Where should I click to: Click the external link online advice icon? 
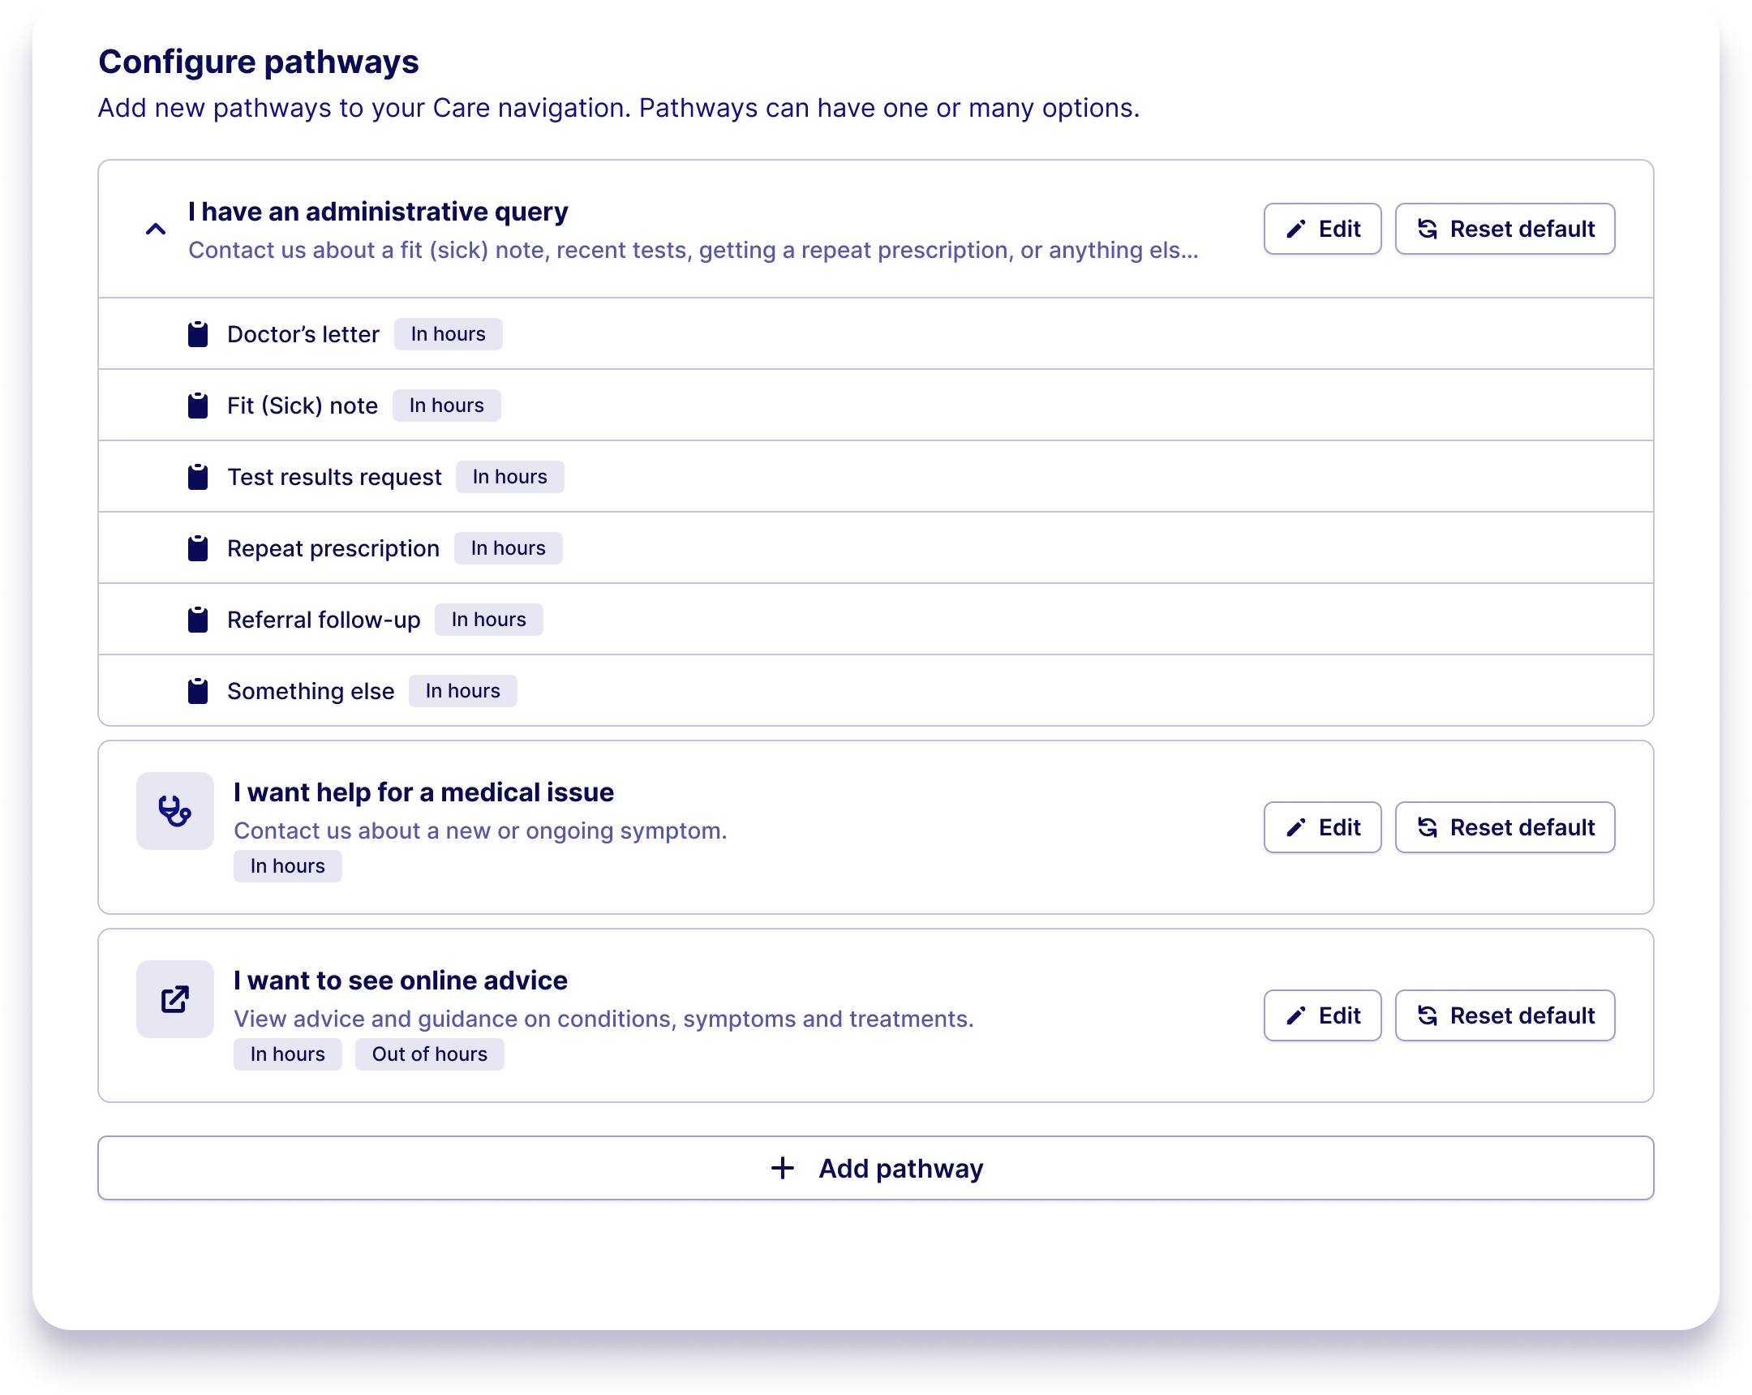click(x=174, y=998)
